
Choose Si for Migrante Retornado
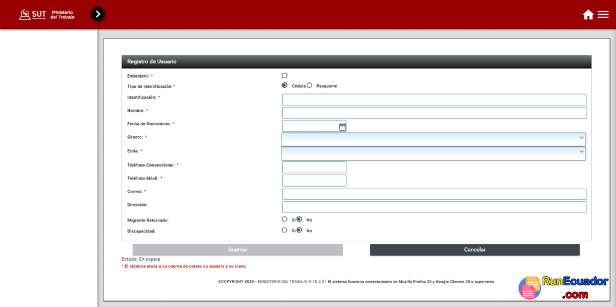tap(285, 219)
